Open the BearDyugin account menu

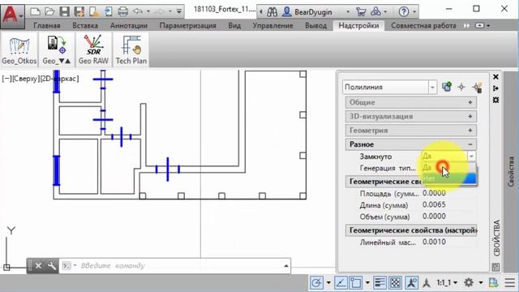coord(313,12)
